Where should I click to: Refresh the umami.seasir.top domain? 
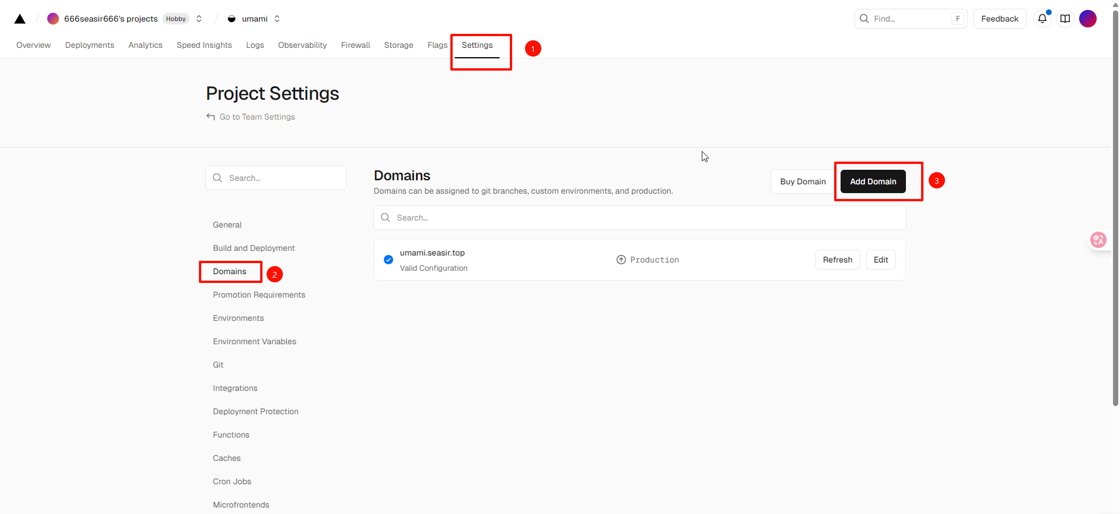837,260
